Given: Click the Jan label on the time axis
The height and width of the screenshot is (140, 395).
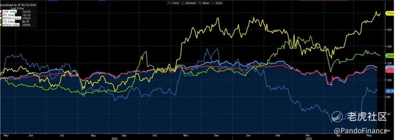Looking at the screenshot, I should (248, 135).
